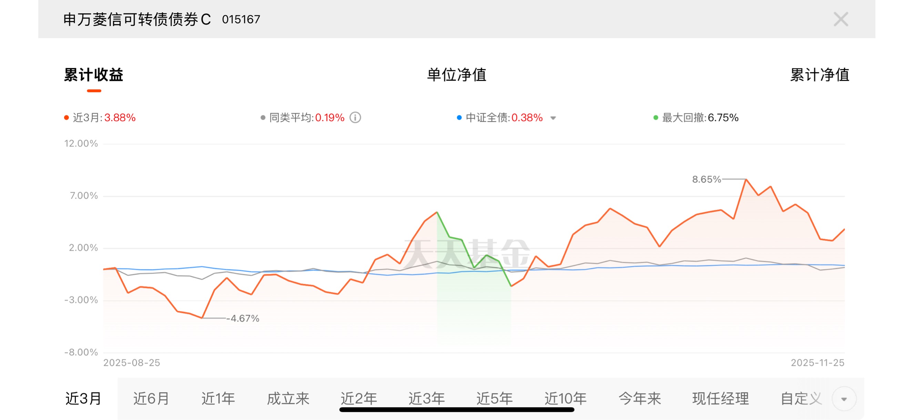Open the 中证全债 benchmark dropdown arrow

click(553, 118)
